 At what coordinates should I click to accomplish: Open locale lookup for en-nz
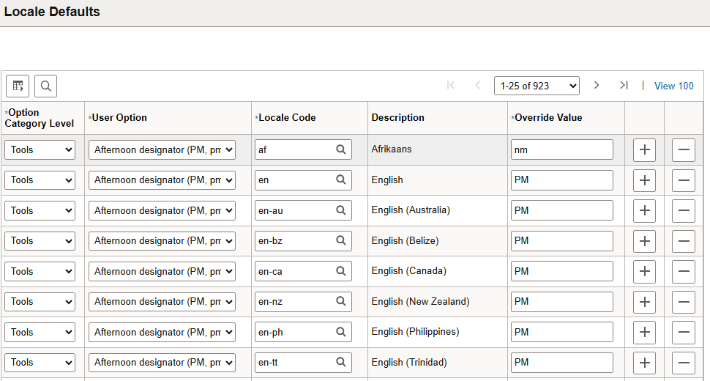[x=341, y=301]
